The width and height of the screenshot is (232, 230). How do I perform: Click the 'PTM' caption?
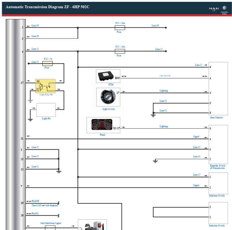tap(111, 85)
